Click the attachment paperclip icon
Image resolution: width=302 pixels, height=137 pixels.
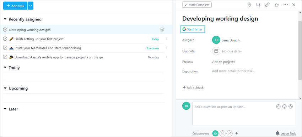[249, 5]
